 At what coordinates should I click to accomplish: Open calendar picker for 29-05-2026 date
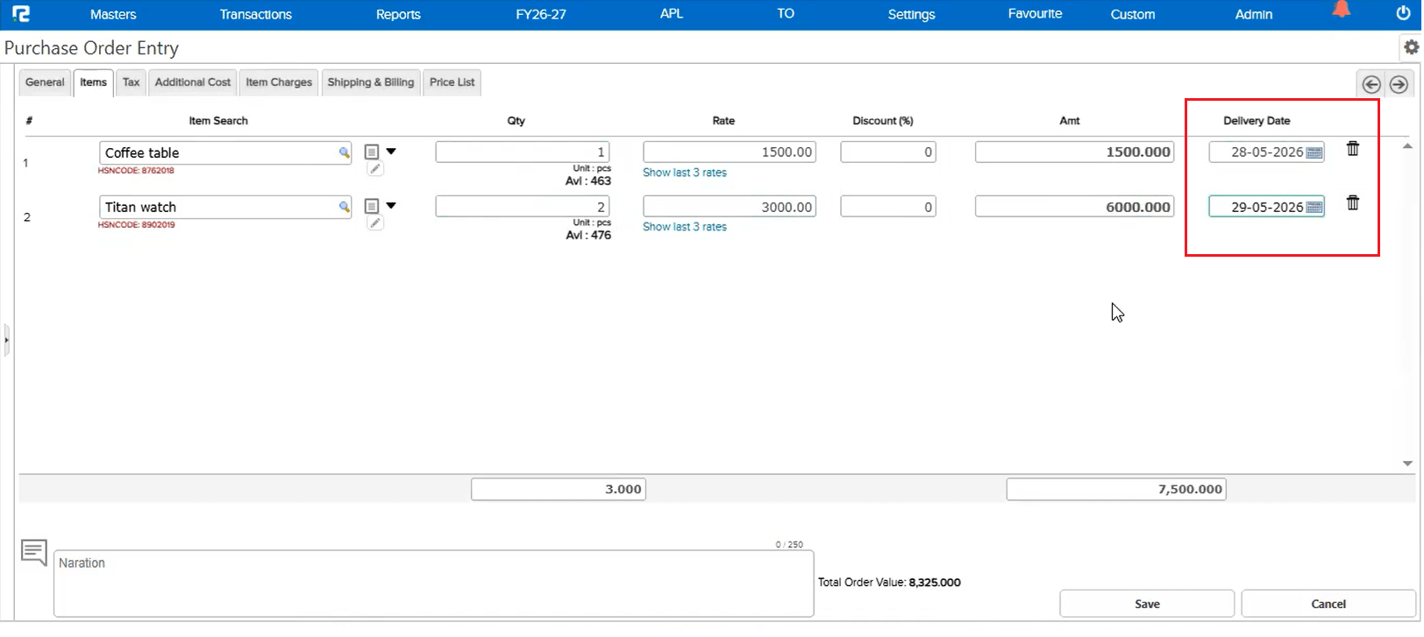1314,207
